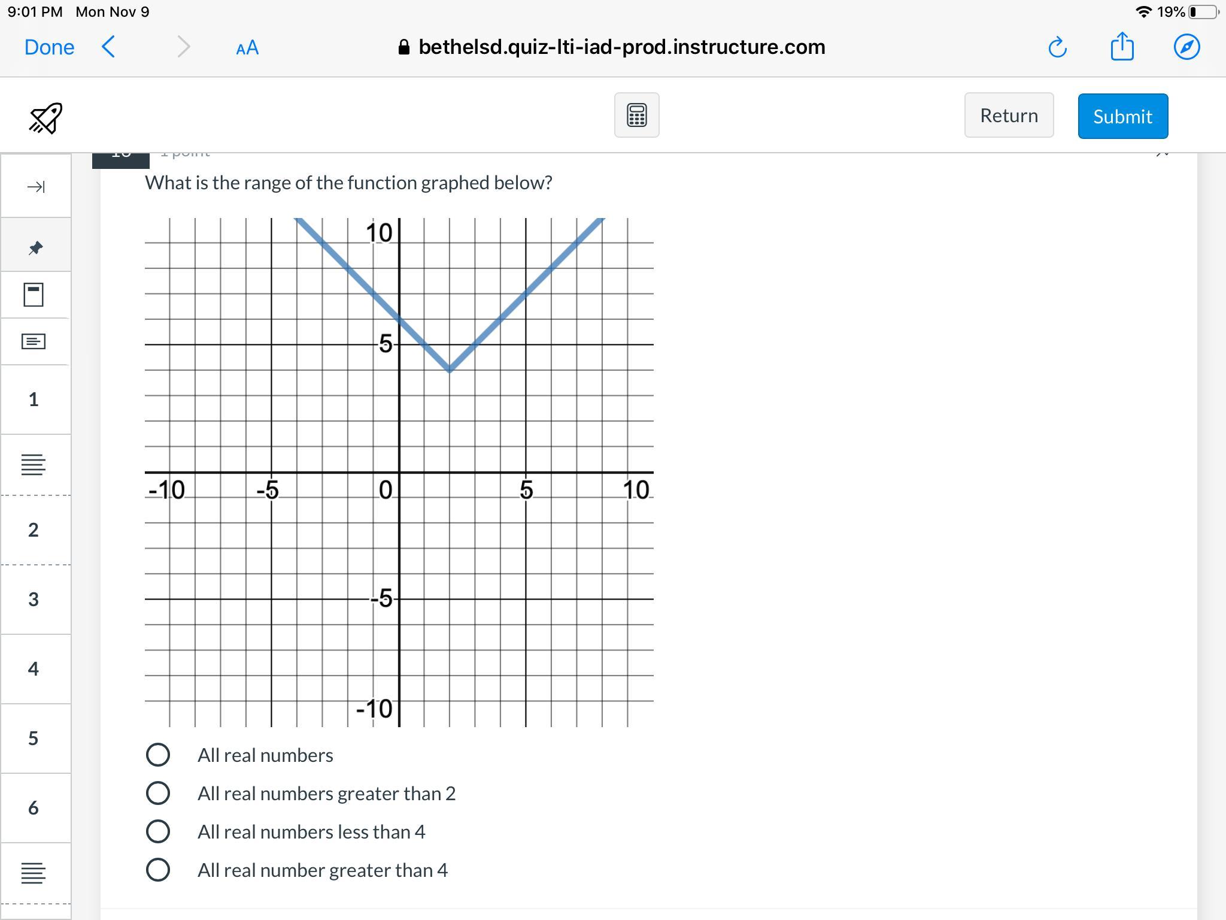Image resolution: width=1226 pixels, height=920 pixels.
Task: Click the rocket ship logo icon
Action: (x=45, y=118)
